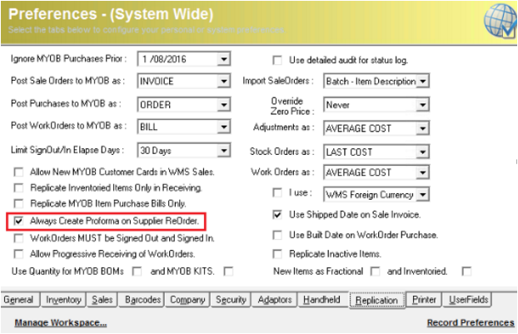Viewport: 518px width, 334px height.
Task: Toggle the I use checkbox
Action: 277,192
